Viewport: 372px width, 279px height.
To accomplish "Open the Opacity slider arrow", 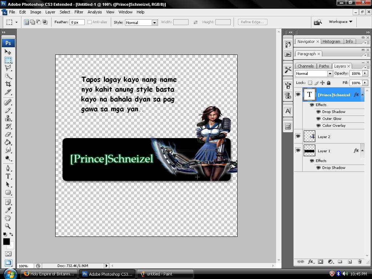I will tap(365, 73).
